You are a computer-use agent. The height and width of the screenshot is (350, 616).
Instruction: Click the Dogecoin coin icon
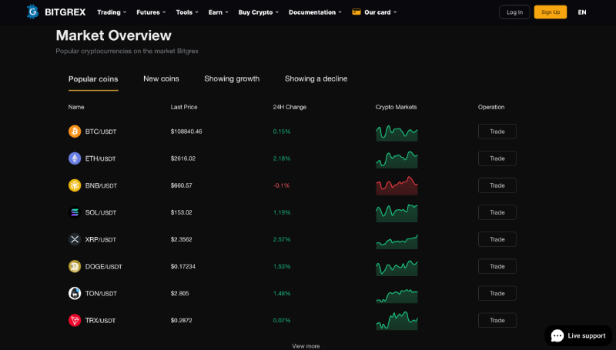[75, 266]
